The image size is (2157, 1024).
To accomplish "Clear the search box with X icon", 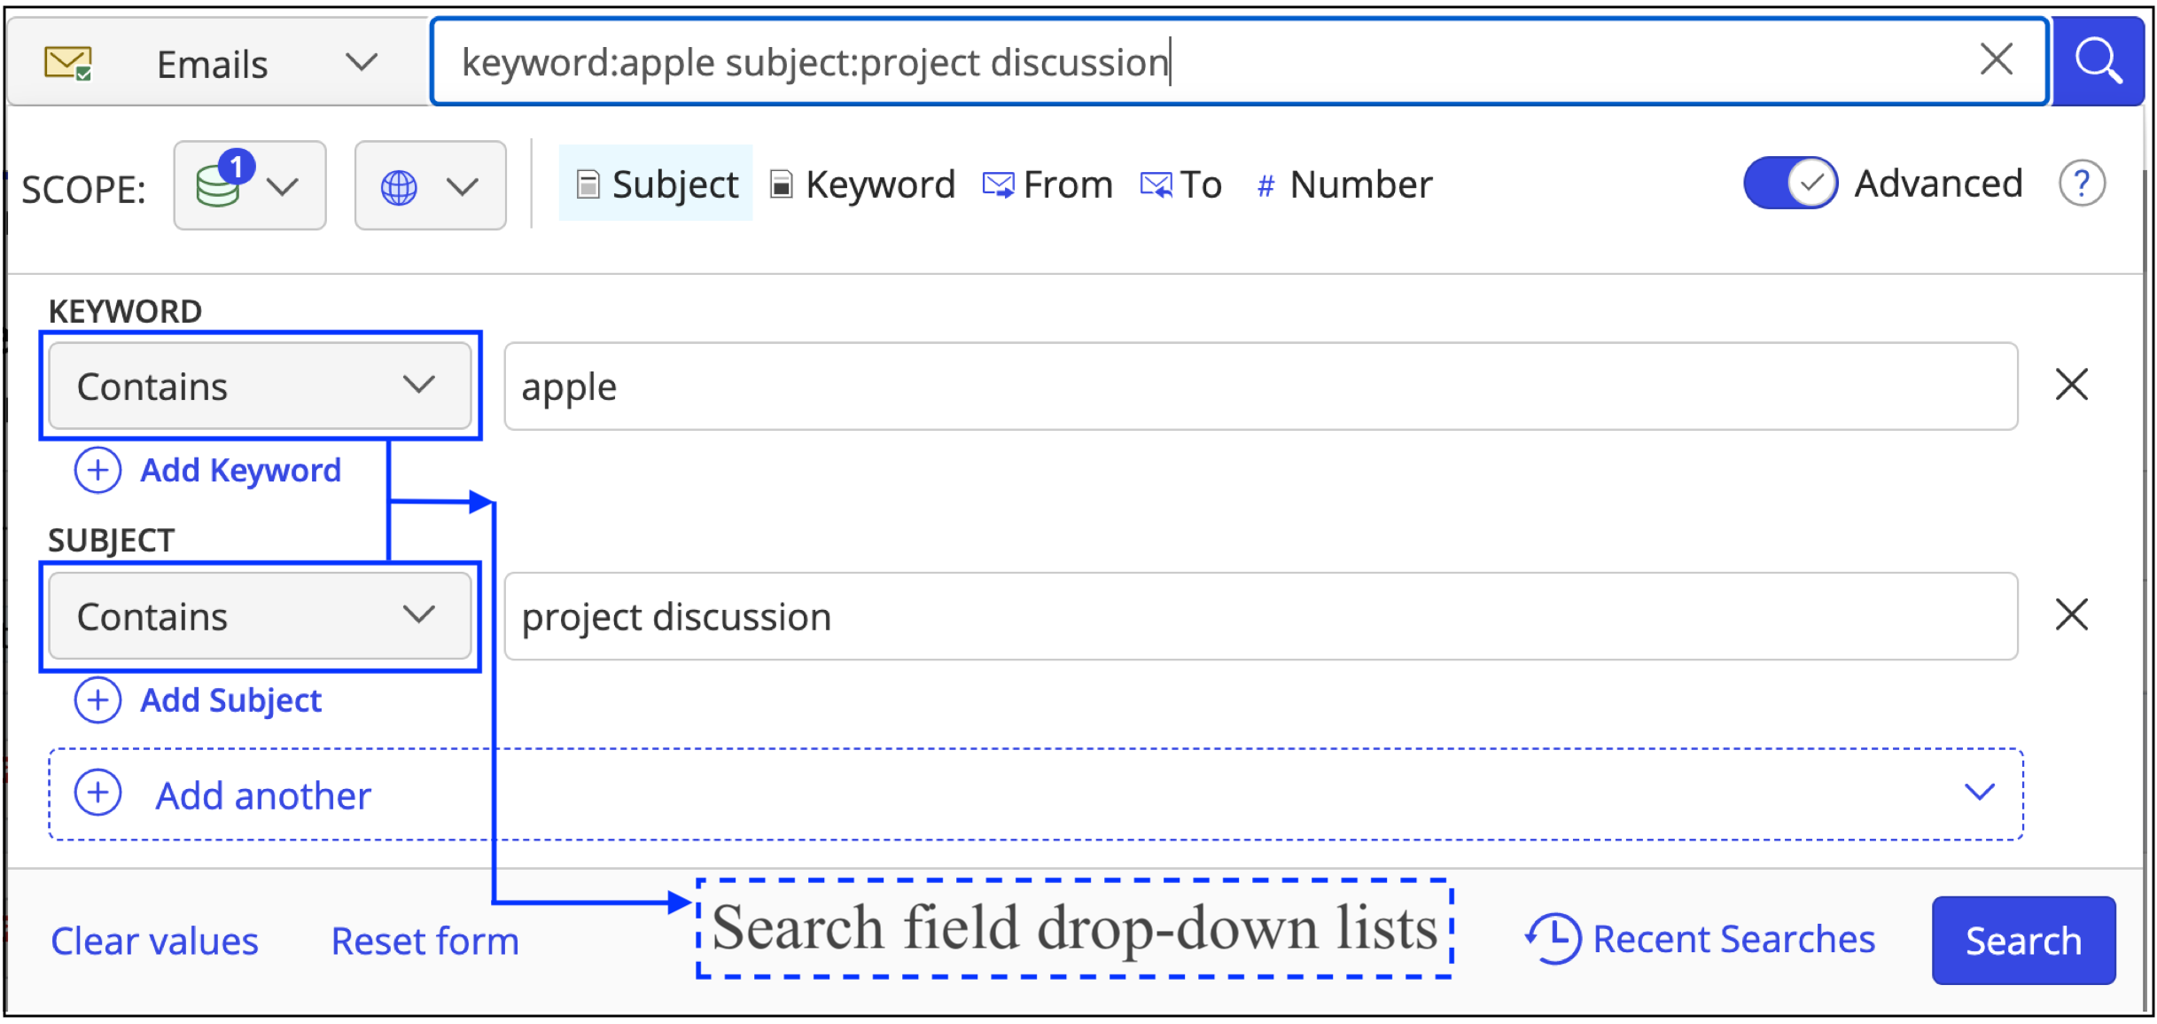I will click(x=1996, y=60).
